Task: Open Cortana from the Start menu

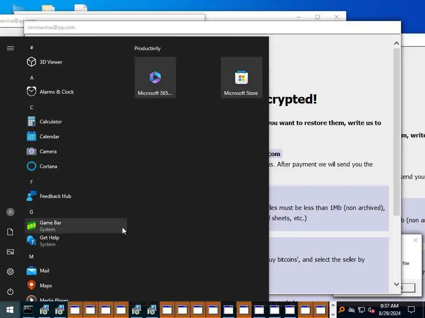Action: coord(76,166)
